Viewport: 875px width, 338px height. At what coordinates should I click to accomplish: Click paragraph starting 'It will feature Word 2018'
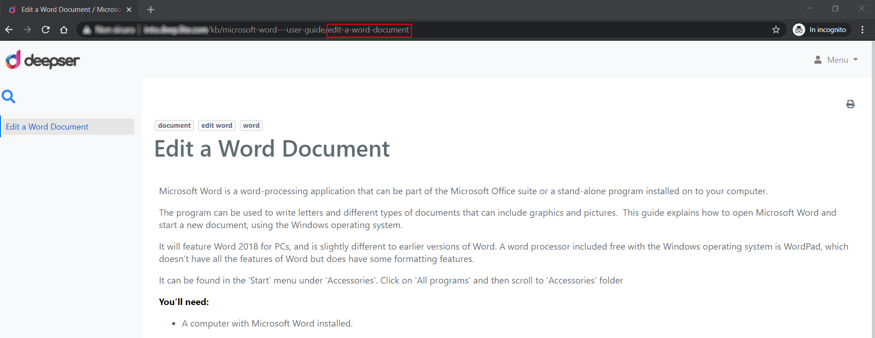pyautogui.click(x=503, y=253)
